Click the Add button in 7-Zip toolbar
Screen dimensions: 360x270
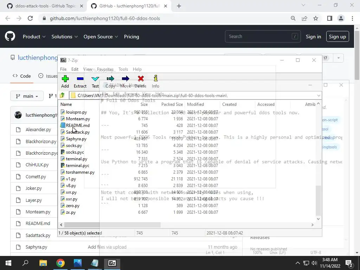pyautogui.click(x=65, y=82)
